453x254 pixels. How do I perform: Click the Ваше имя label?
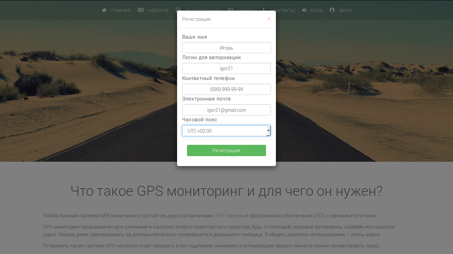[x=194, y=37]
